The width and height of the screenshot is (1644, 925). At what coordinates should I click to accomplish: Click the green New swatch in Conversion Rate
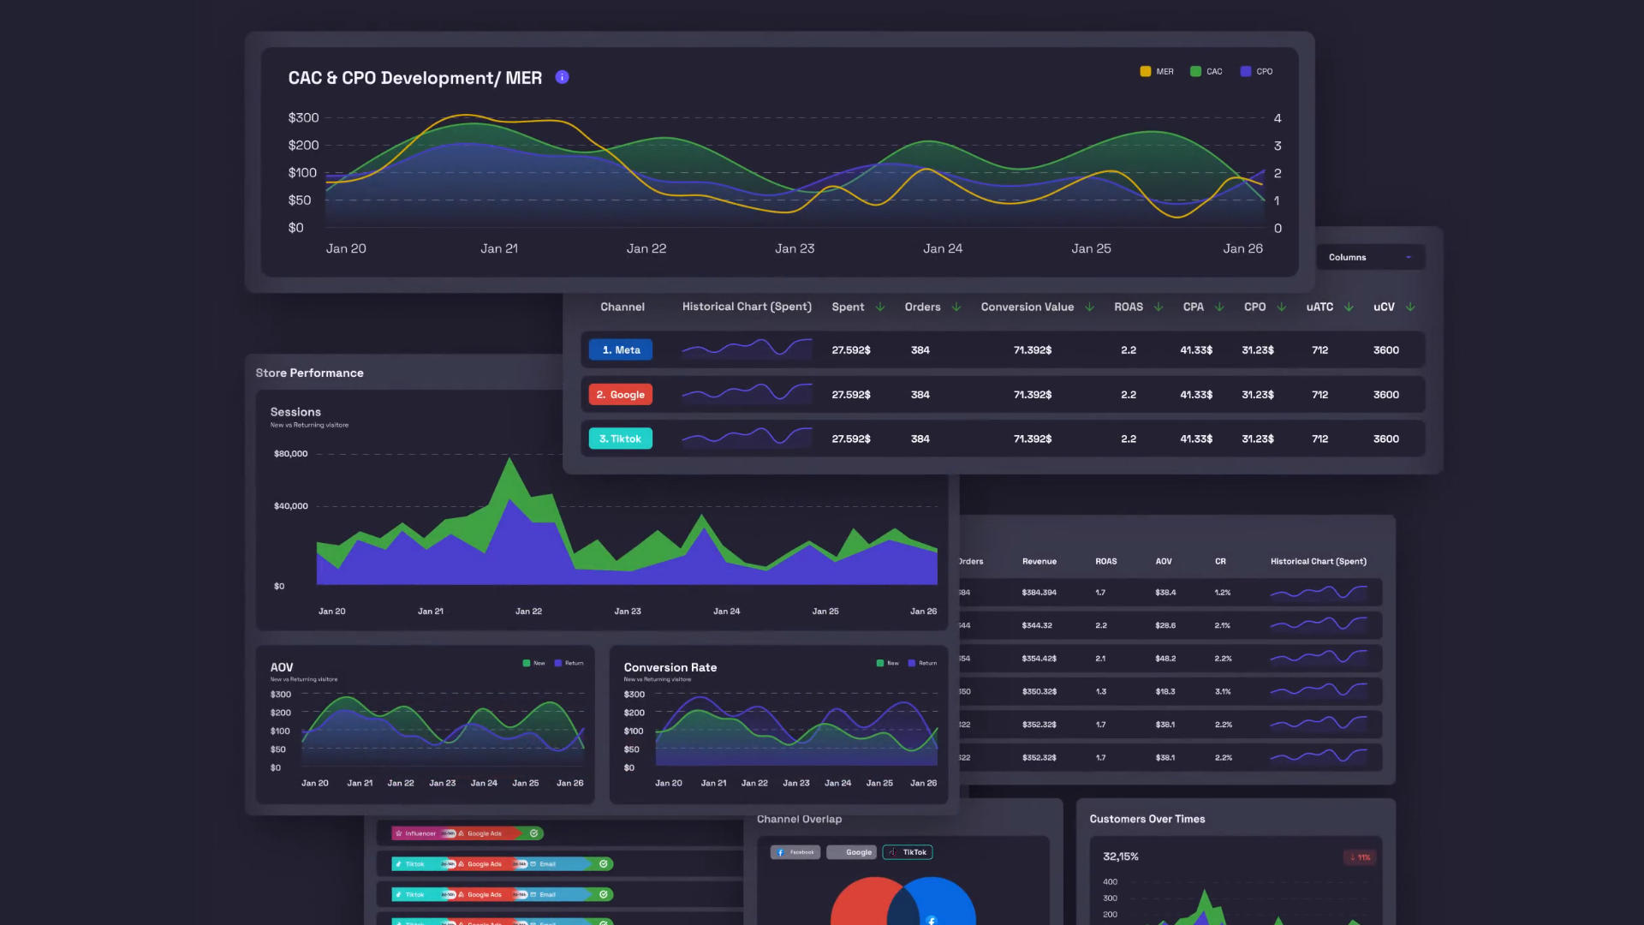[879, 663]
